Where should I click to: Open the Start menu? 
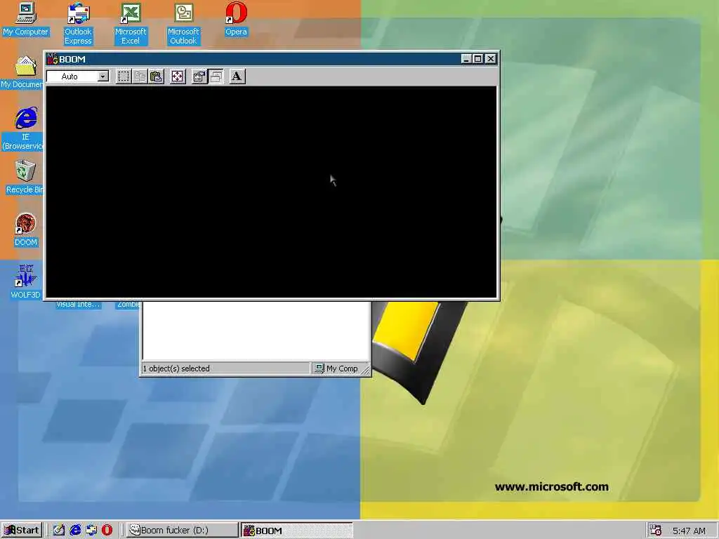pos(22,531)
